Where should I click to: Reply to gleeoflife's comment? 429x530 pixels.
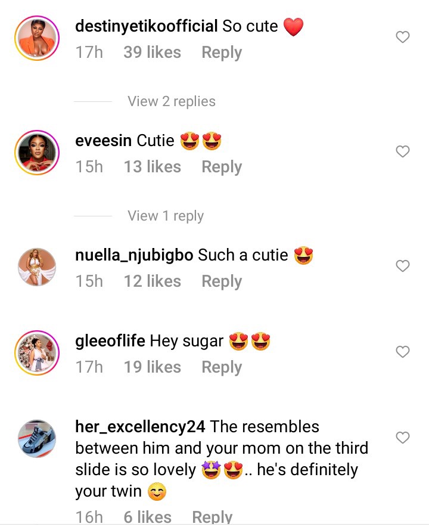click(222, 367)
